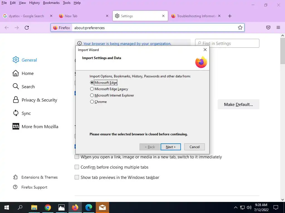Image resolution: width=285 pixels, height=213 pixels.
Task: Open Firefox Support link
Action: coord(30,187)
